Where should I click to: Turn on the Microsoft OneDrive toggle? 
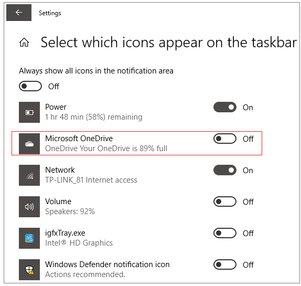[225, 139]
